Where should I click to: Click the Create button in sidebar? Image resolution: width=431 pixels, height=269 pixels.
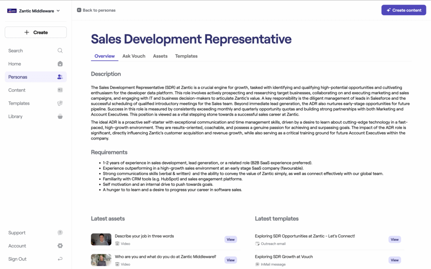36,32
